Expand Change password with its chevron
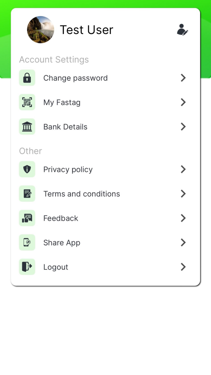The width and height of the screenshot is (211, 375). 183,78
